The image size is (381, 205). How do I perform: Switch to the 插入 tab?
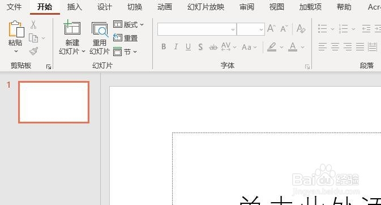point(75,7)
